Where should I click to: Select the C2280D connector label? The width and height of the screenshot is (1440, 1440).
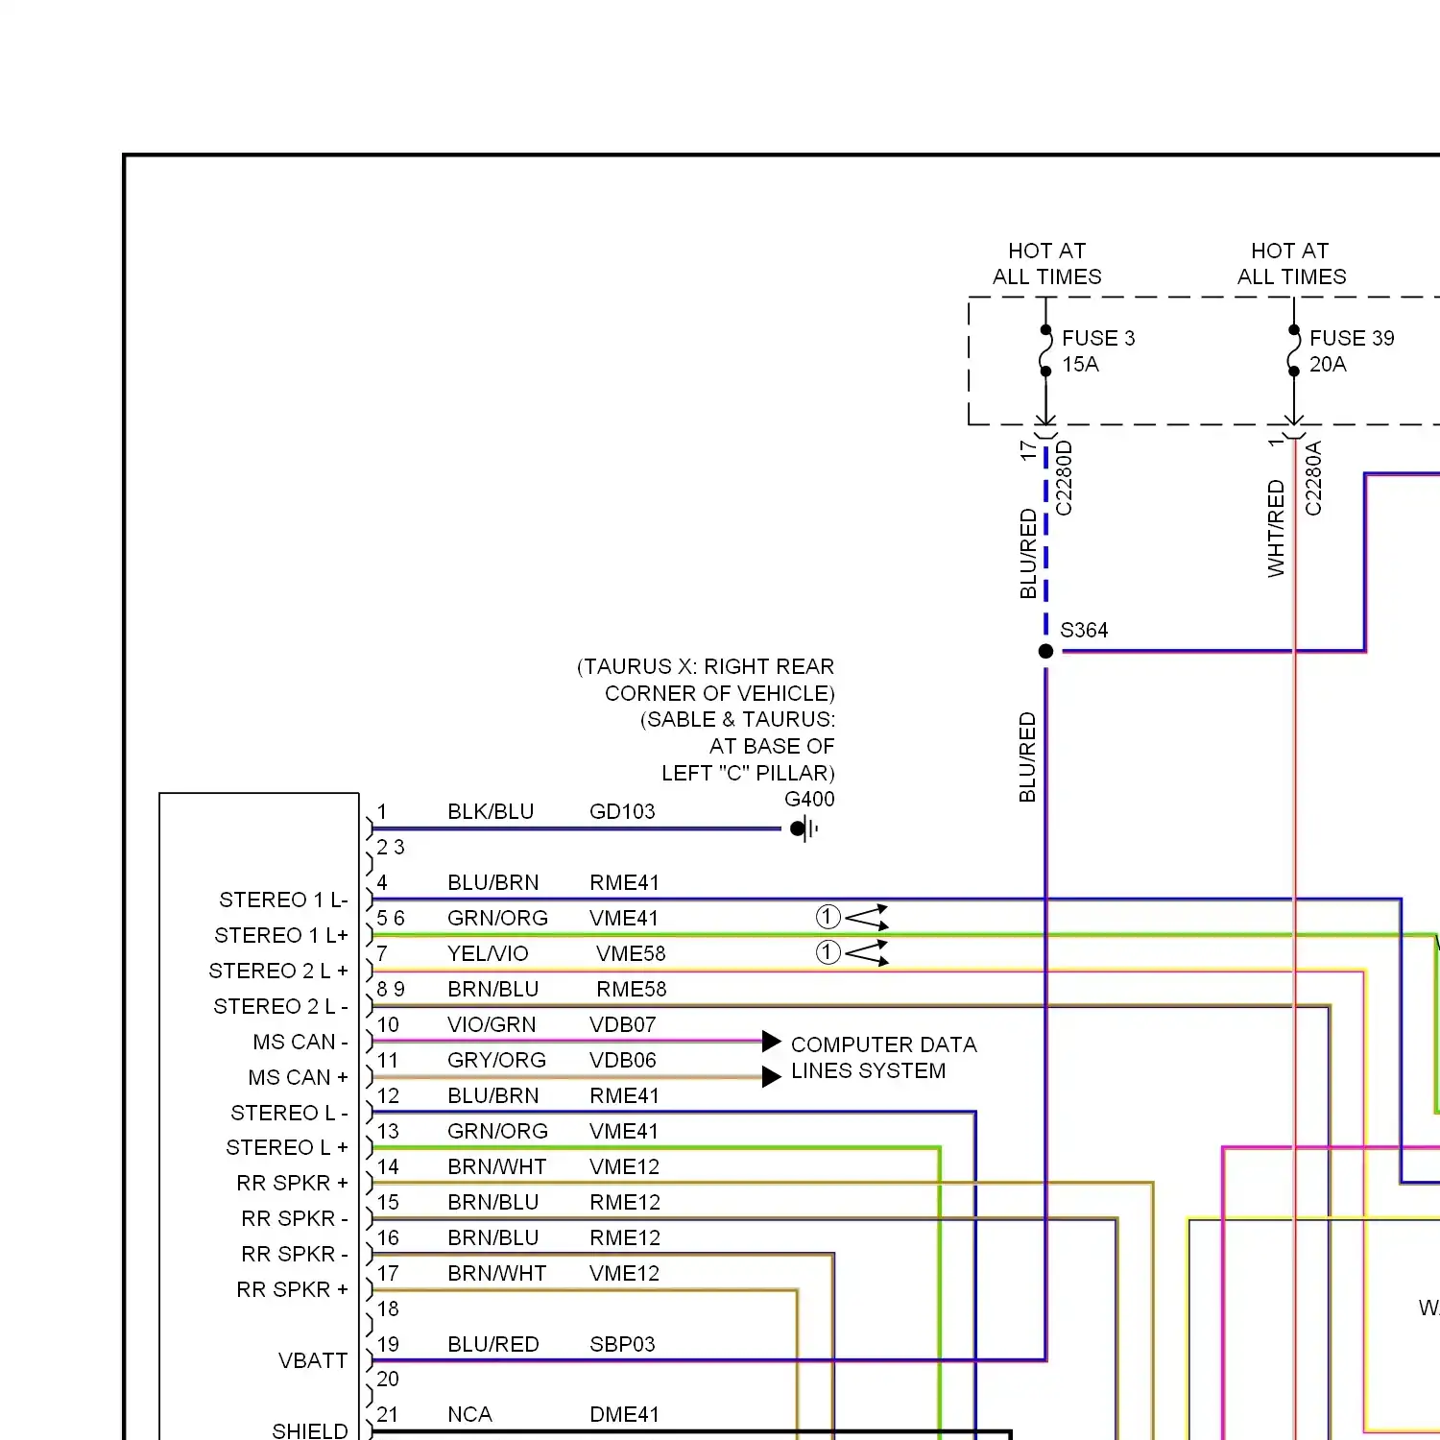click(1064, 478)
